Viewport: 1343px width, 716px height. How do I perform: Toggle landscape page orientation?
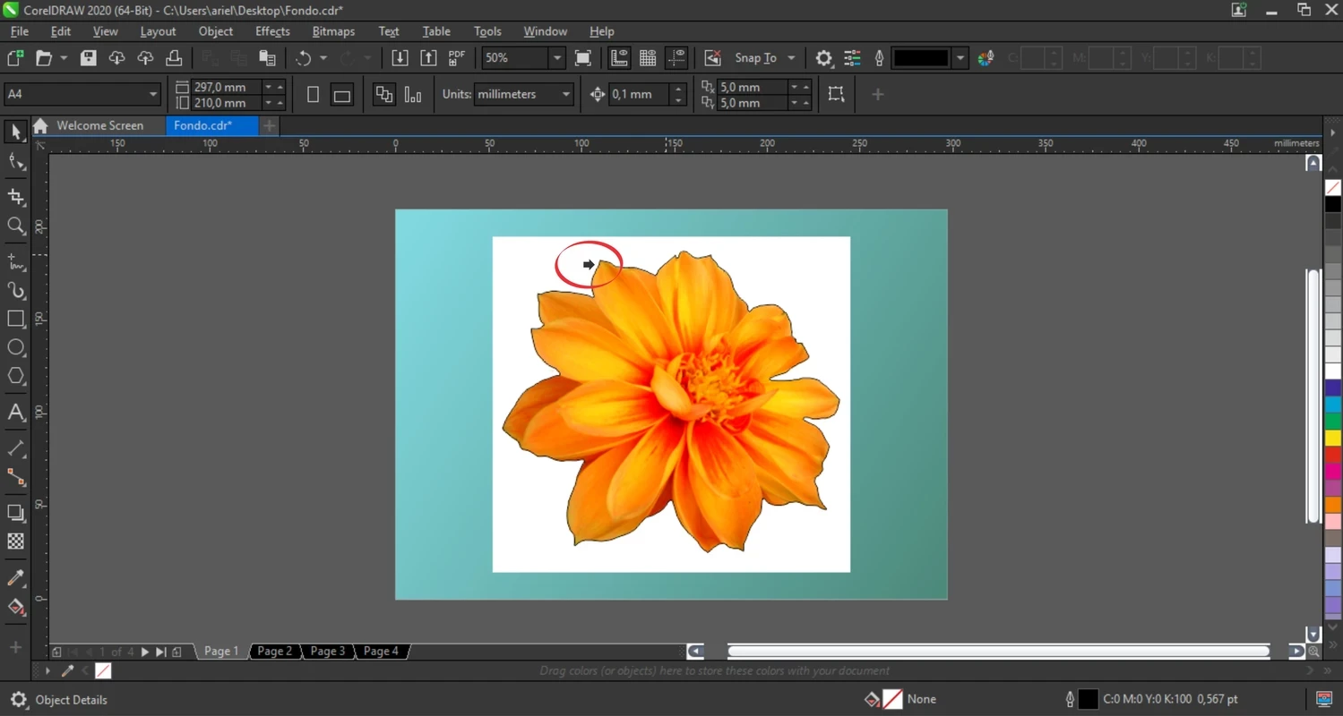point(341,95)
